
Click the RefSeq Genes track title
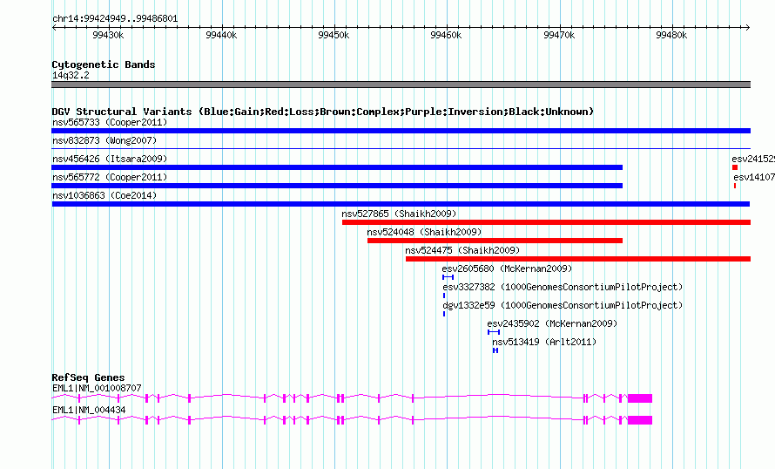[x=88, y=377]
